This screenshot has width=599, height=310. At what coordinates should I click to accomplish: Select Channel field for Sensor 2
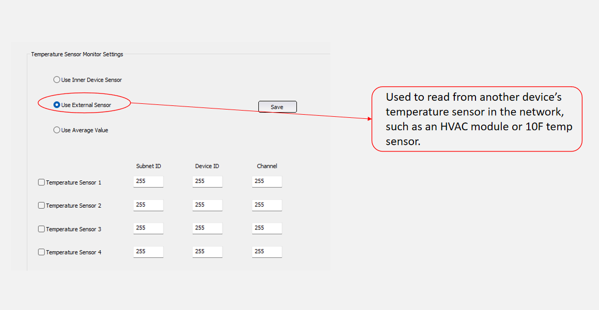(x=267, y=205)
